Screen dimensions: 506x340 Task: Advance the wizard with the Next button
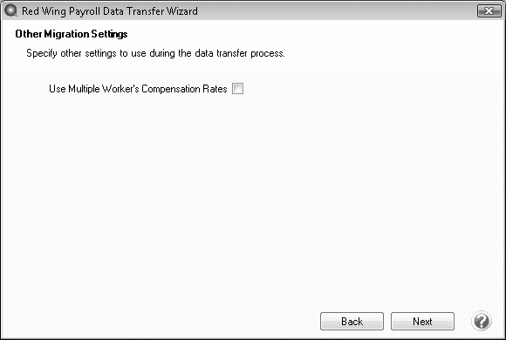tap(422, 322)
